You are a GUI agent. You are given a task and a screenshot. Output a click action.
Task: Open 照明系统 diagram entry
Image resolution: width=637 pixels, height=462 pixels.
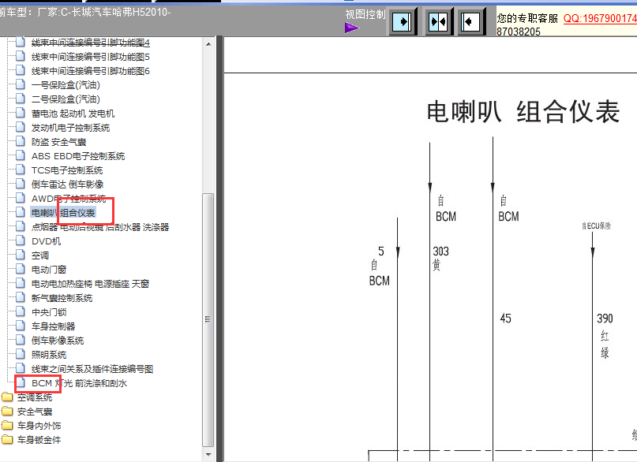(x=49, y=355)
